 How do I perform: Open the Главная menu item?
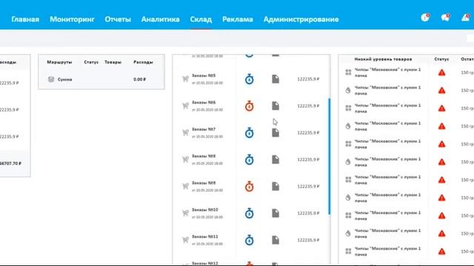25,19
